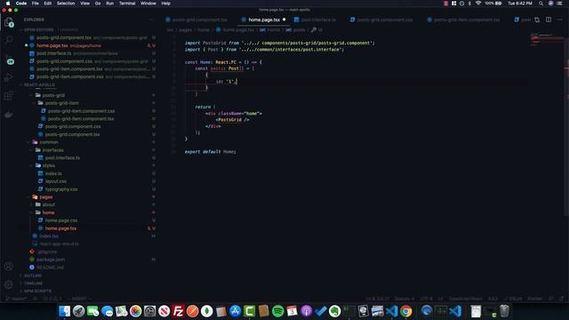Open the Run and Debug view
The width and height of the screenshot is (569, 320).
click(9, 77)
